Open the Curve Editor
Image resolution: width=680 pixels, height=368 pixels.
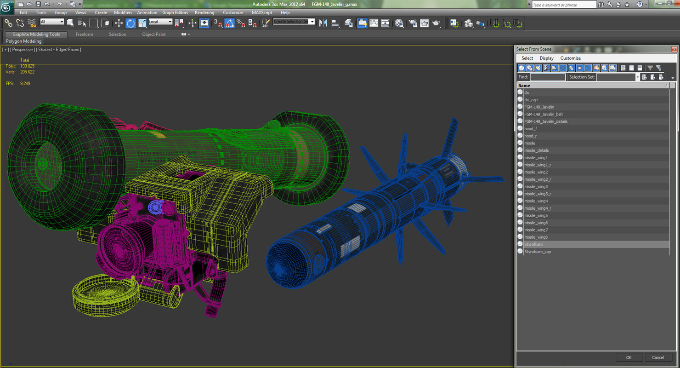[374, 23]
